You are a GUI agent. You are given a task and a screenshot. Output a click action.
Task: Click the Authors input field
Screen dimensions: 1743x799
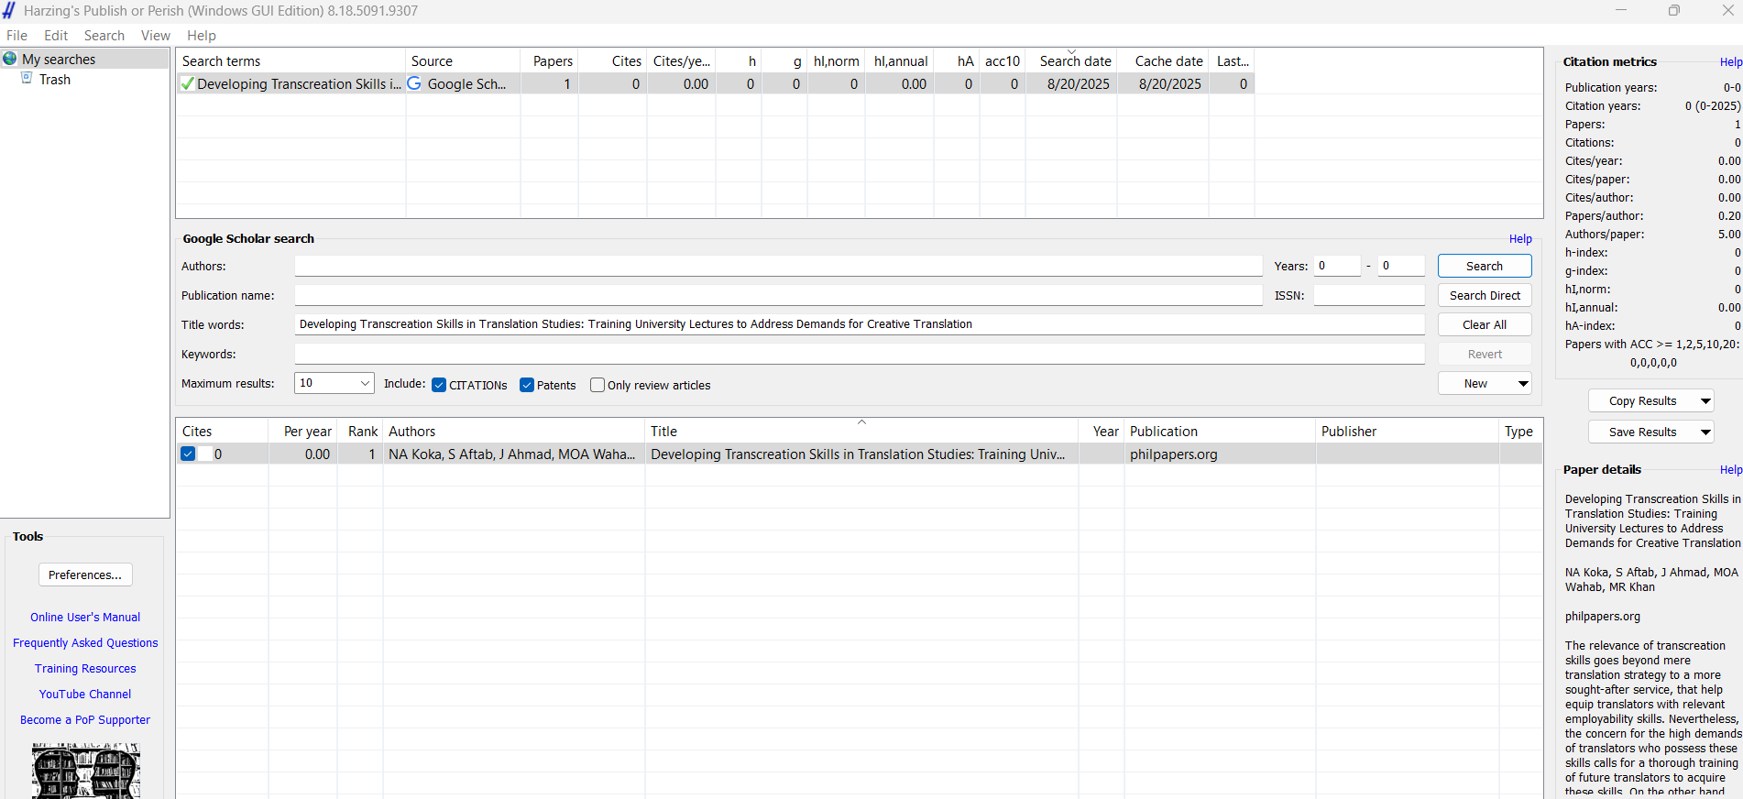(x=778, y=266)
